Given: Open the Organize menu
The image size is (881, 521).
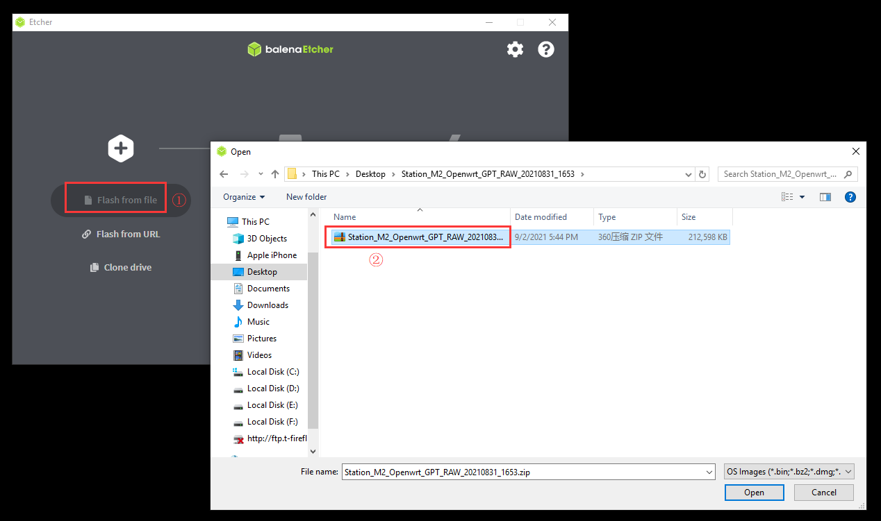Looking at the screenshot, I should point(243,197).
